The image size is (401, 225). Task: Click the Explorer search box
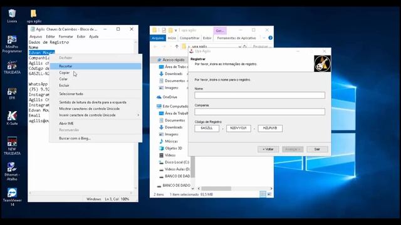pyautogui.click(x=261, y=46)
